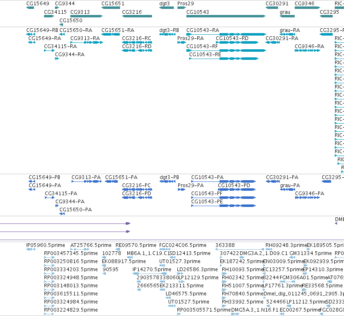Image resolution: width=344 pixels, height=316 pixels.
Task: Select protein CG3216-PC
Action: coord(137,190)
